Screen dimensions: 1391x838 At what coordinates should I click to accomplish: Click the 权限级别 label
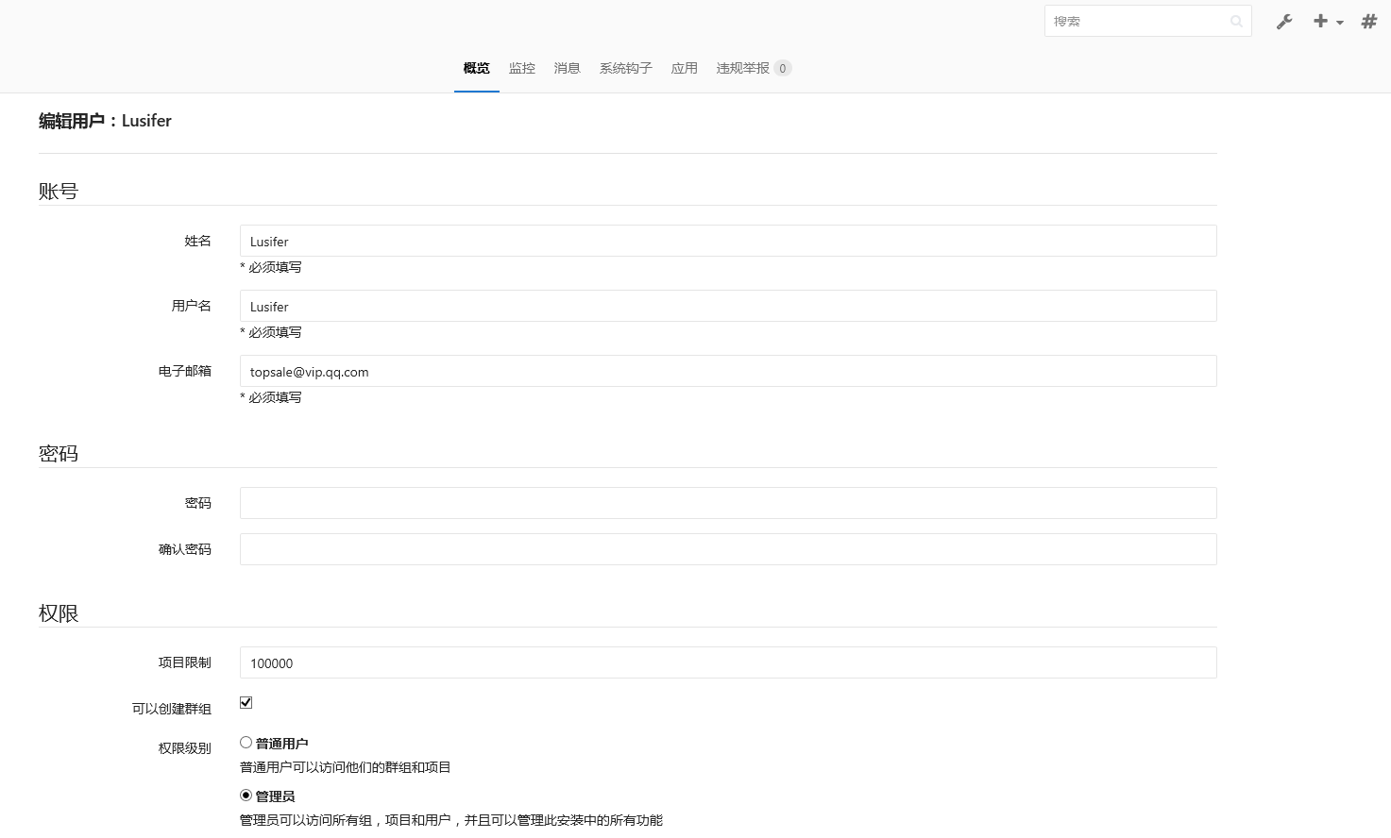tap(185, 748)
